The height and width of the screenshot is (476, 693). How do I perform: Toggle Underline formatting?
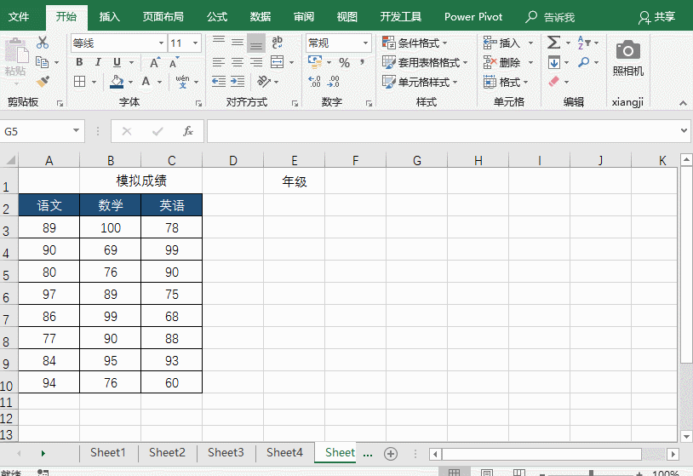pos(117,62)
